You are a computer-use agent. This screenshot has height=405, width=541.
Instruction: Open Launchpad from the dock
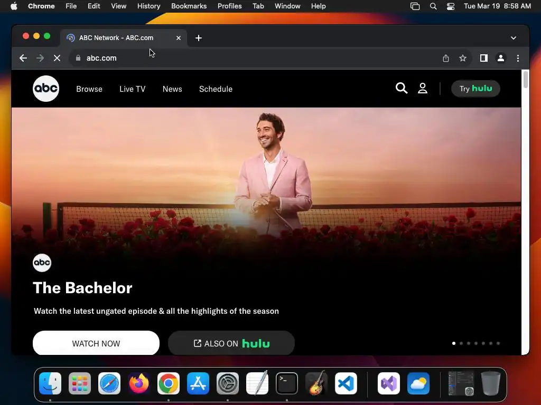(80, 383)
